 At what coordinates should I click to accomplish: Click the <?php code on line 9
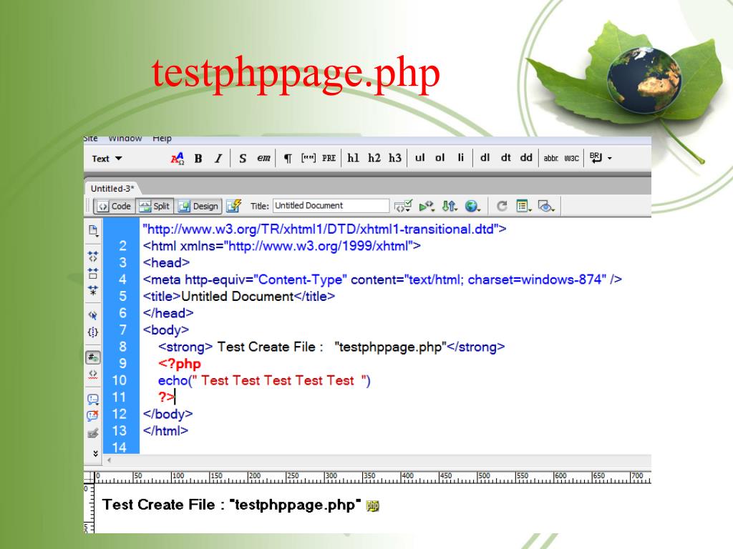[x=180, y=364]
